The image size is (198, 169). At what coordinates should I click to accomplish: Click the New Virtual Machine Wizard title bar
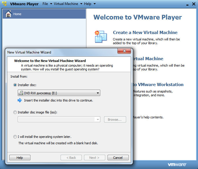62,52
